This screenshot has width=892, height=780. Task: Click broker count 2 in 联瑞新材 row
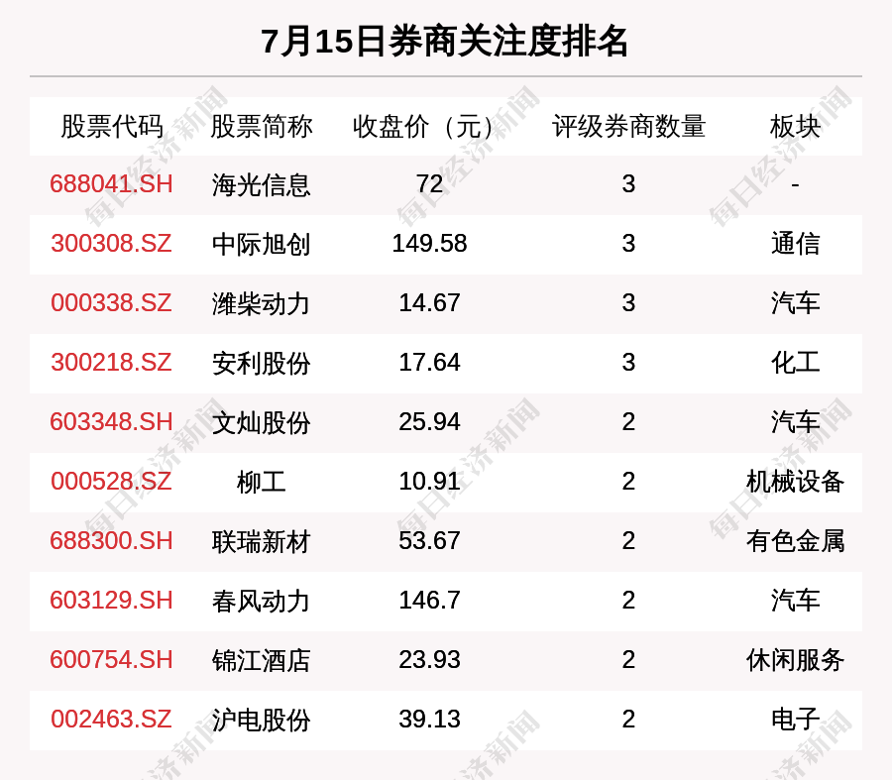628,541
